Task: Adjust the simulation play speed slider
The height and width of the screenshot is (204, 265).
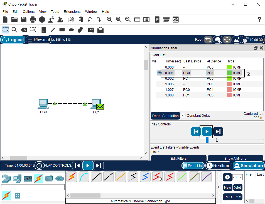Action: (207, 140)
